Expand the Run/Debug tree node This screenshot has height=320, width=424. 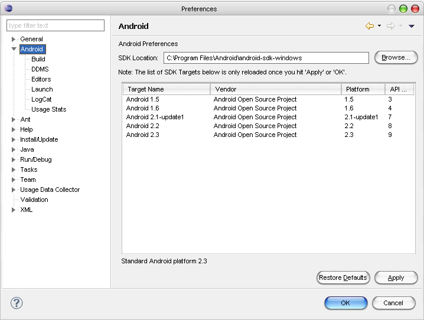coord(14,160)
